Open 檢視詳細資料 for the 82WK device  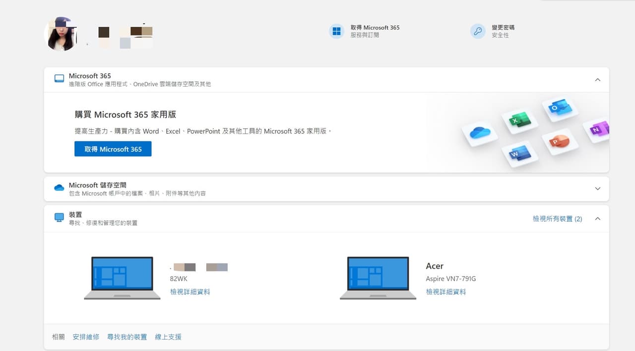(x=190, y=292)
